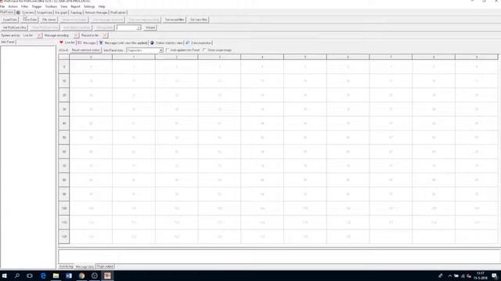Click column header 4 in live list grid
Image resolution: width=501 pixels, height=281 pixels.
pyautogui.click(x=262, y=57)
